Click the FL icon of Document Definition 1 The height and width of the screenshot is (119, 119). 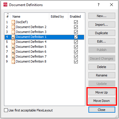[13, 37]
